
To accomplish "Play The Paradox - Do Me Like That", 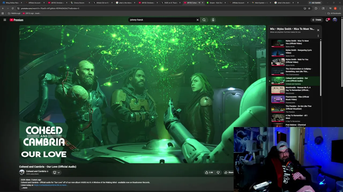I will [295, 109].
